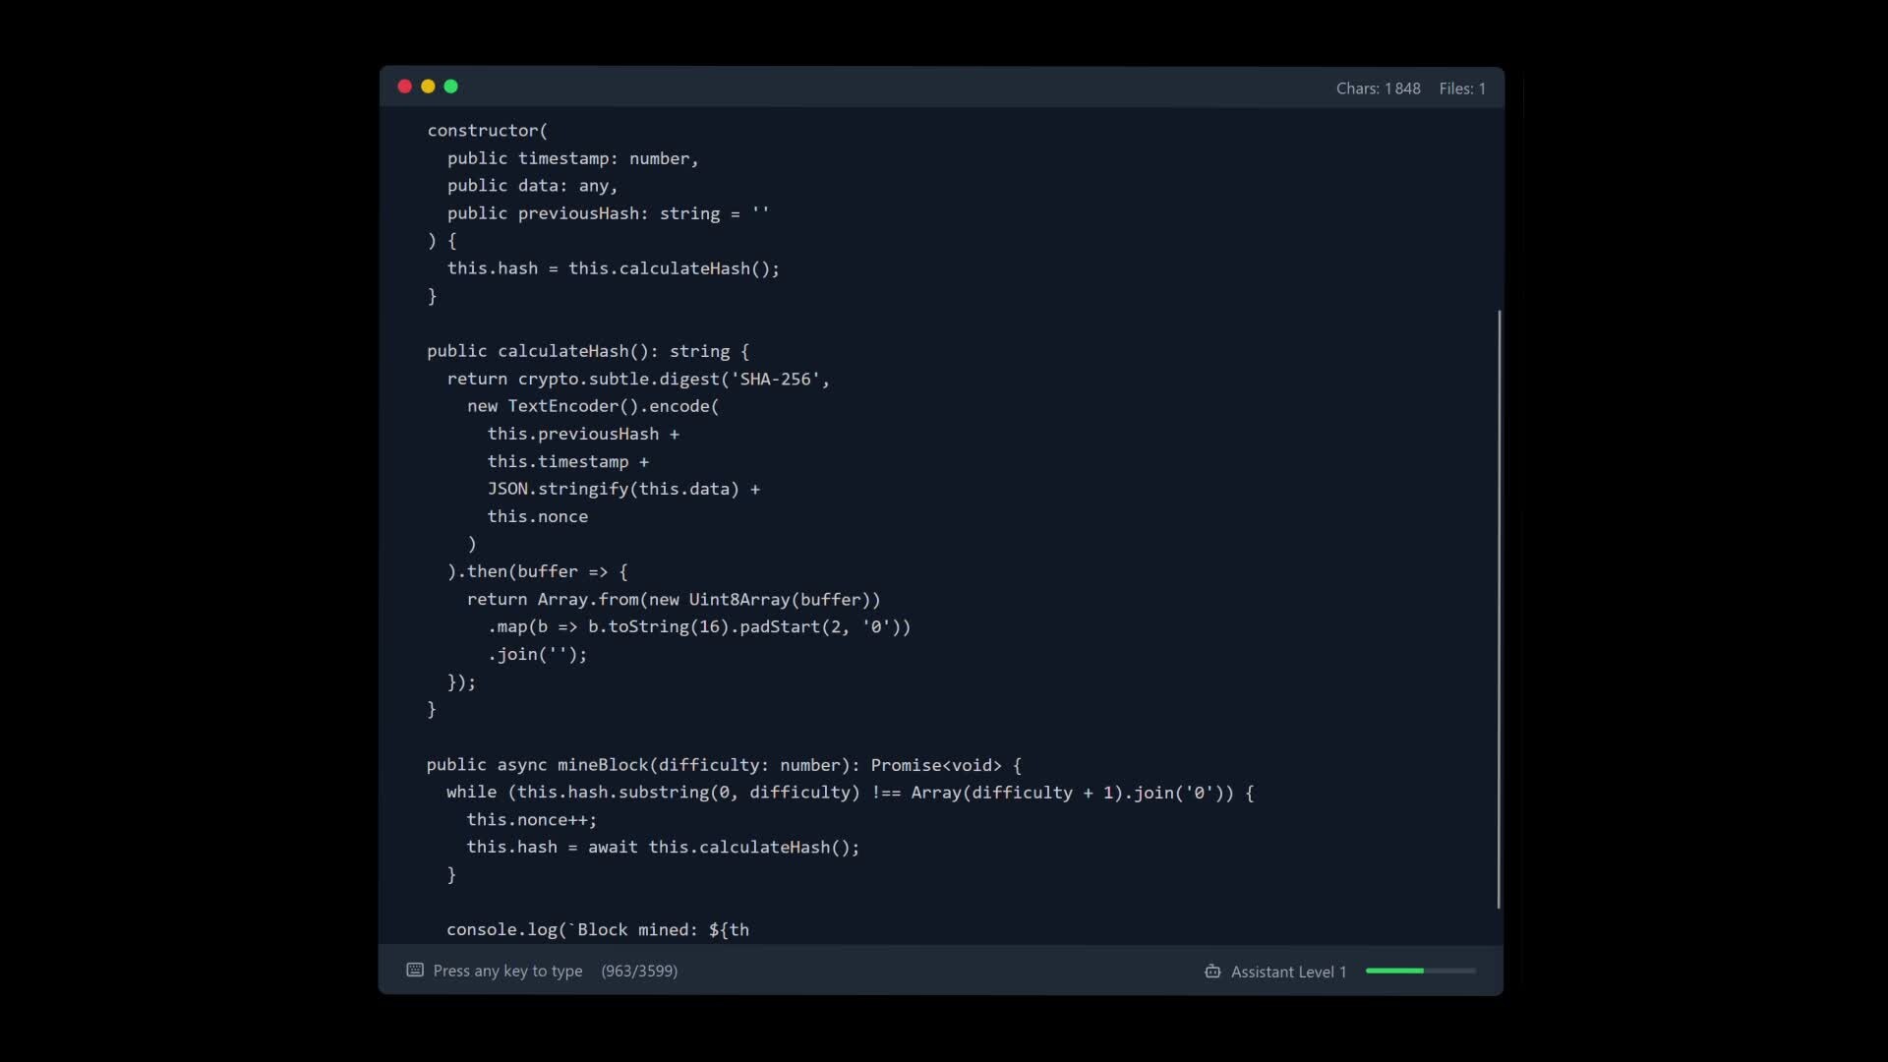Image resolution: width=1888 pixels, height=1062 pixels.
Task: Click the keyboard icon in status bar
Action: point(415,971)
